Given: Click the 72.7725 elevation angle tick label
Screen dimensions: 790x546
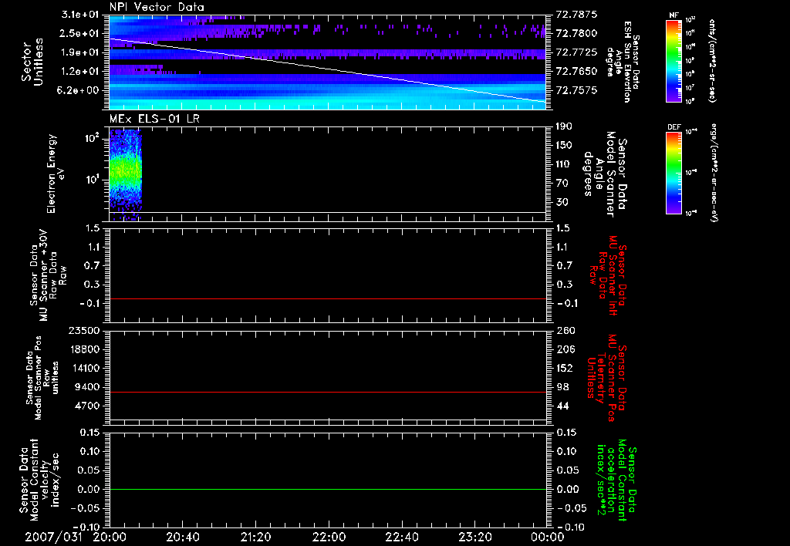Looking at the screenshot, I should (x=576, y=52).
